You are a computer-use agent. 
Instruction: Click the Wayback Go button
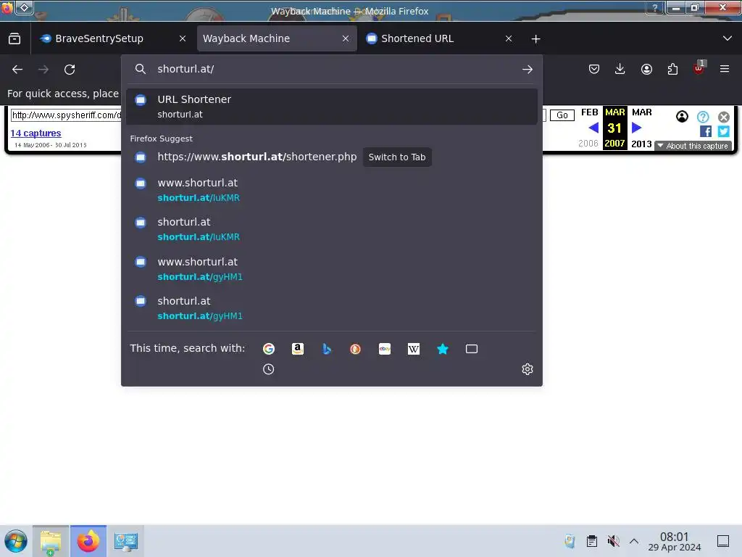562,115
